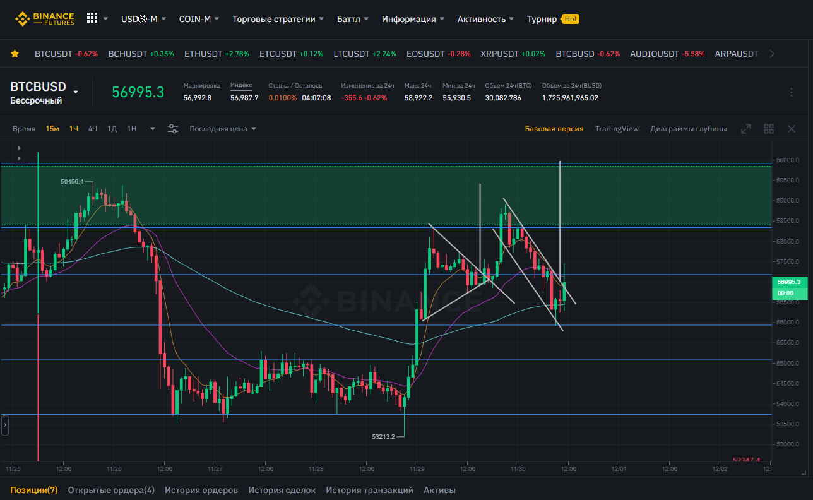Open the Турнир Hot link
The image size is (813, 500).
click(552, 19)
